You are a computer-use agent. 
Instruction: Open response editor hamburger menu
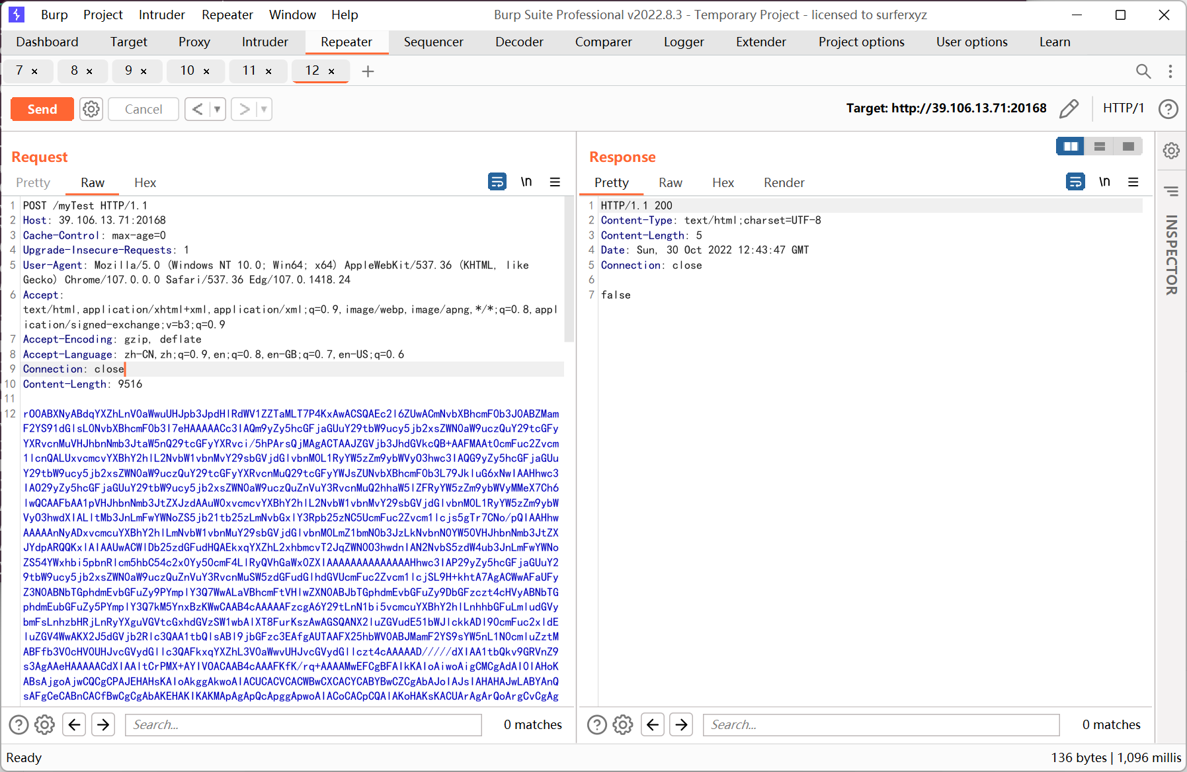[1133, 182]
